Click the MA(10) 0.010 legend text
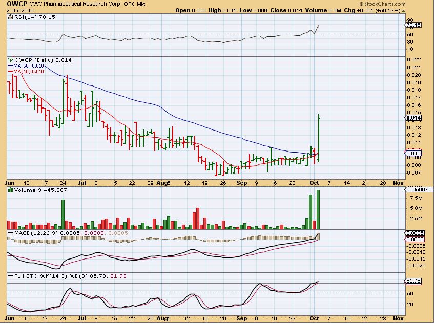 click(x=29, y=72)
